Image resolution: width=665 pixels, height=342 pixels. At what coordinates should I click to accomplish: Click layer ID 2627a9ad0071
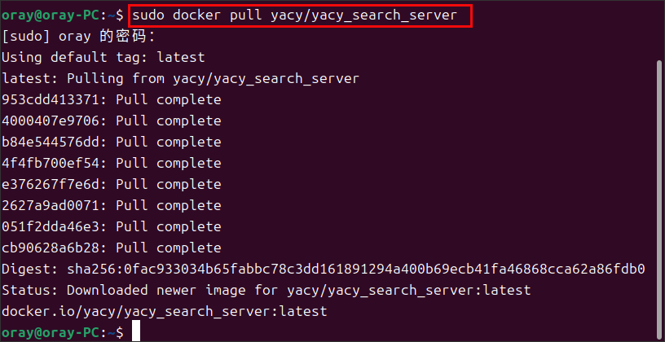pyautogui.click(x=54, y=205)
